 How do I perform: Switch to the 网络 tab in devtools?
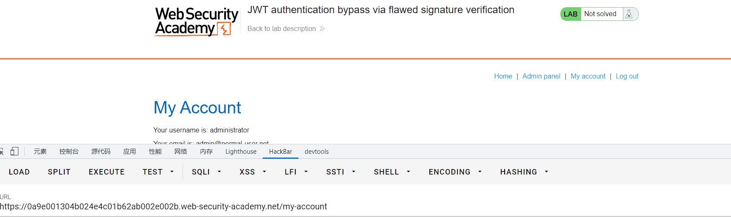tap(181, 152)
